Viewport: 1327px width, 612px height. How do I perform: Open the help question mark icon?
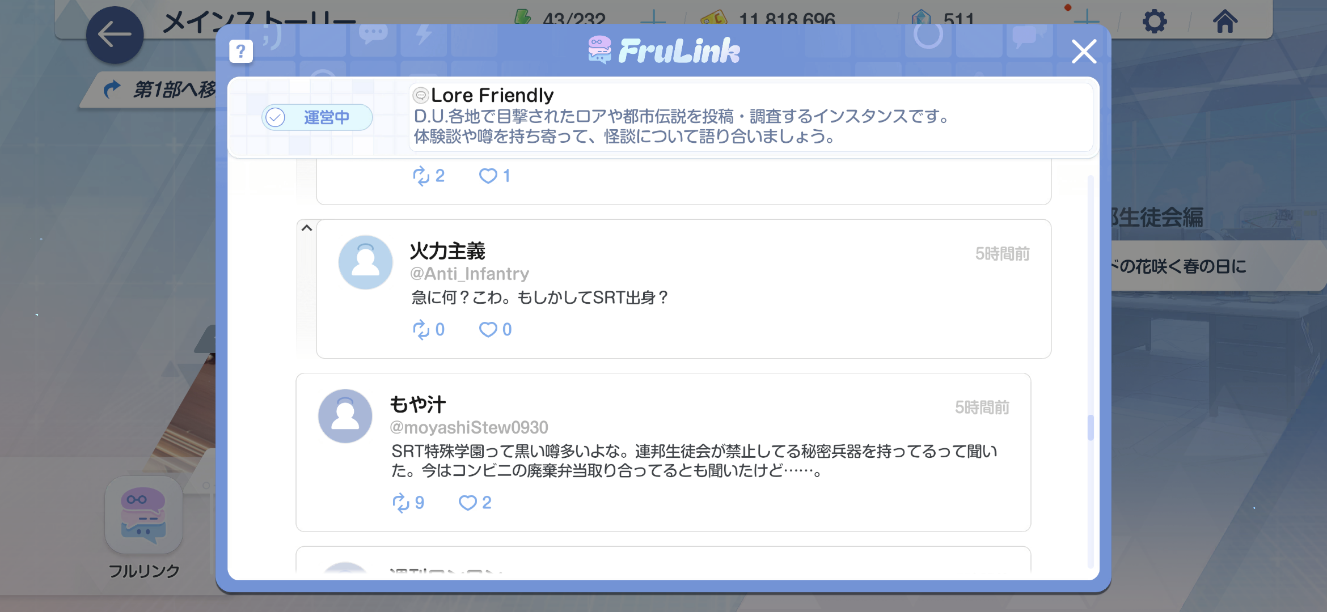pos(241,52)
